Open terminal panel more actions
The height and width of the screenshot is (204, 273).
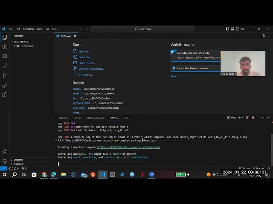click(258, 118)
